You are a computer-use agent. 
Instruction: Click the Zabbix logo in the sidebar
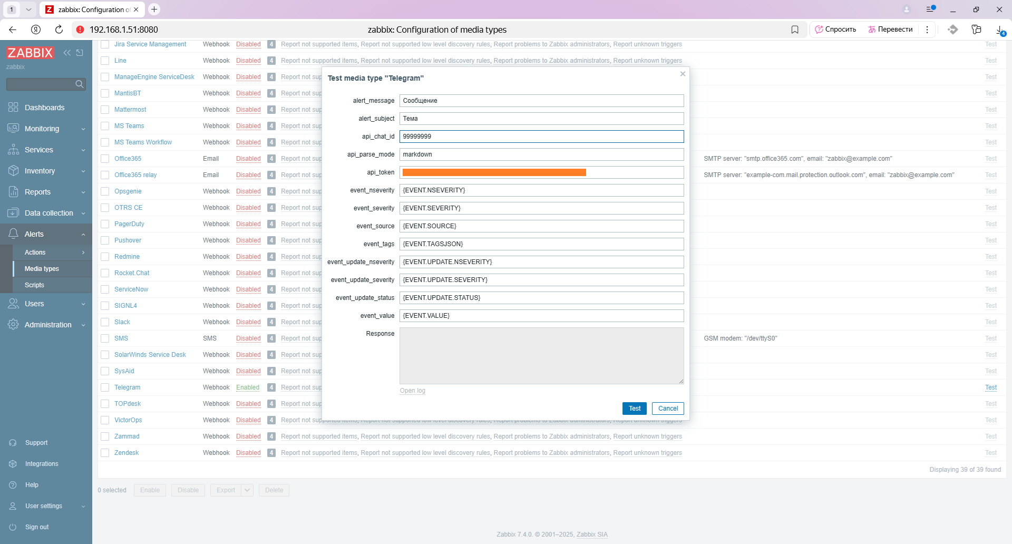point(30,53)
